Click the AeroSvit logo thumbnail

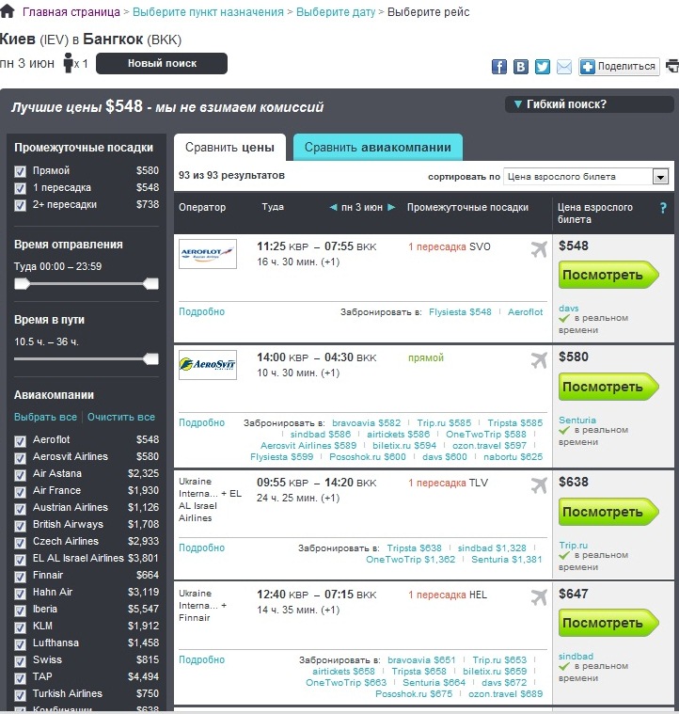click(208, 365)
